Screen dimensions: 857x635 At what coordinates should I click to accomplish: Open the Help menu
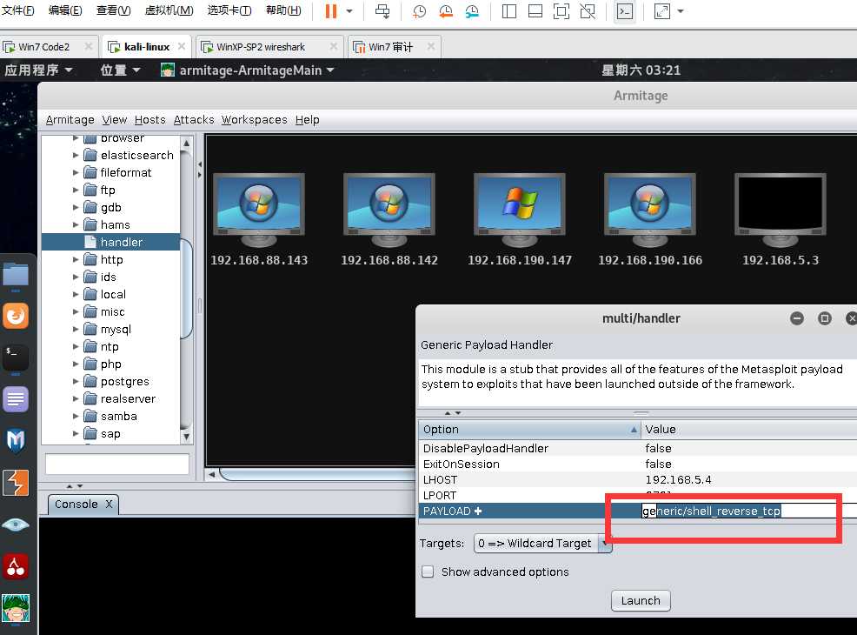(x=307, y=120)
